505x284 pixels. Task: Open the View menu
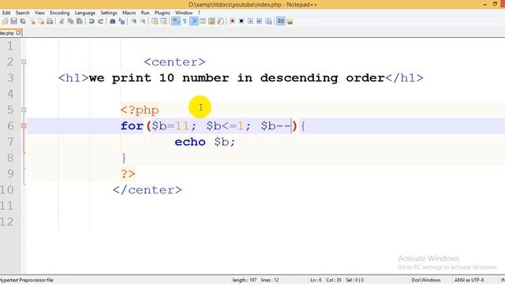pos(39,13)
